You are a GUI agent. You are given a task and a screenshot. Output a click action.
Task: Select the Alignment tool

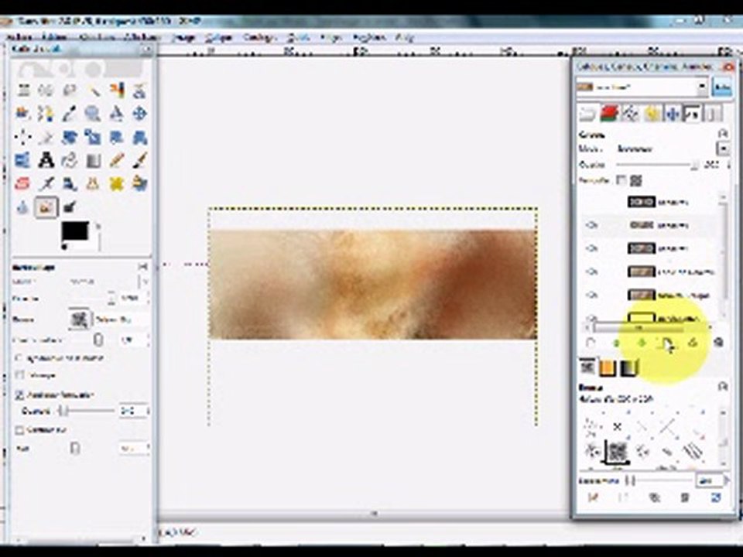(23, 138)
